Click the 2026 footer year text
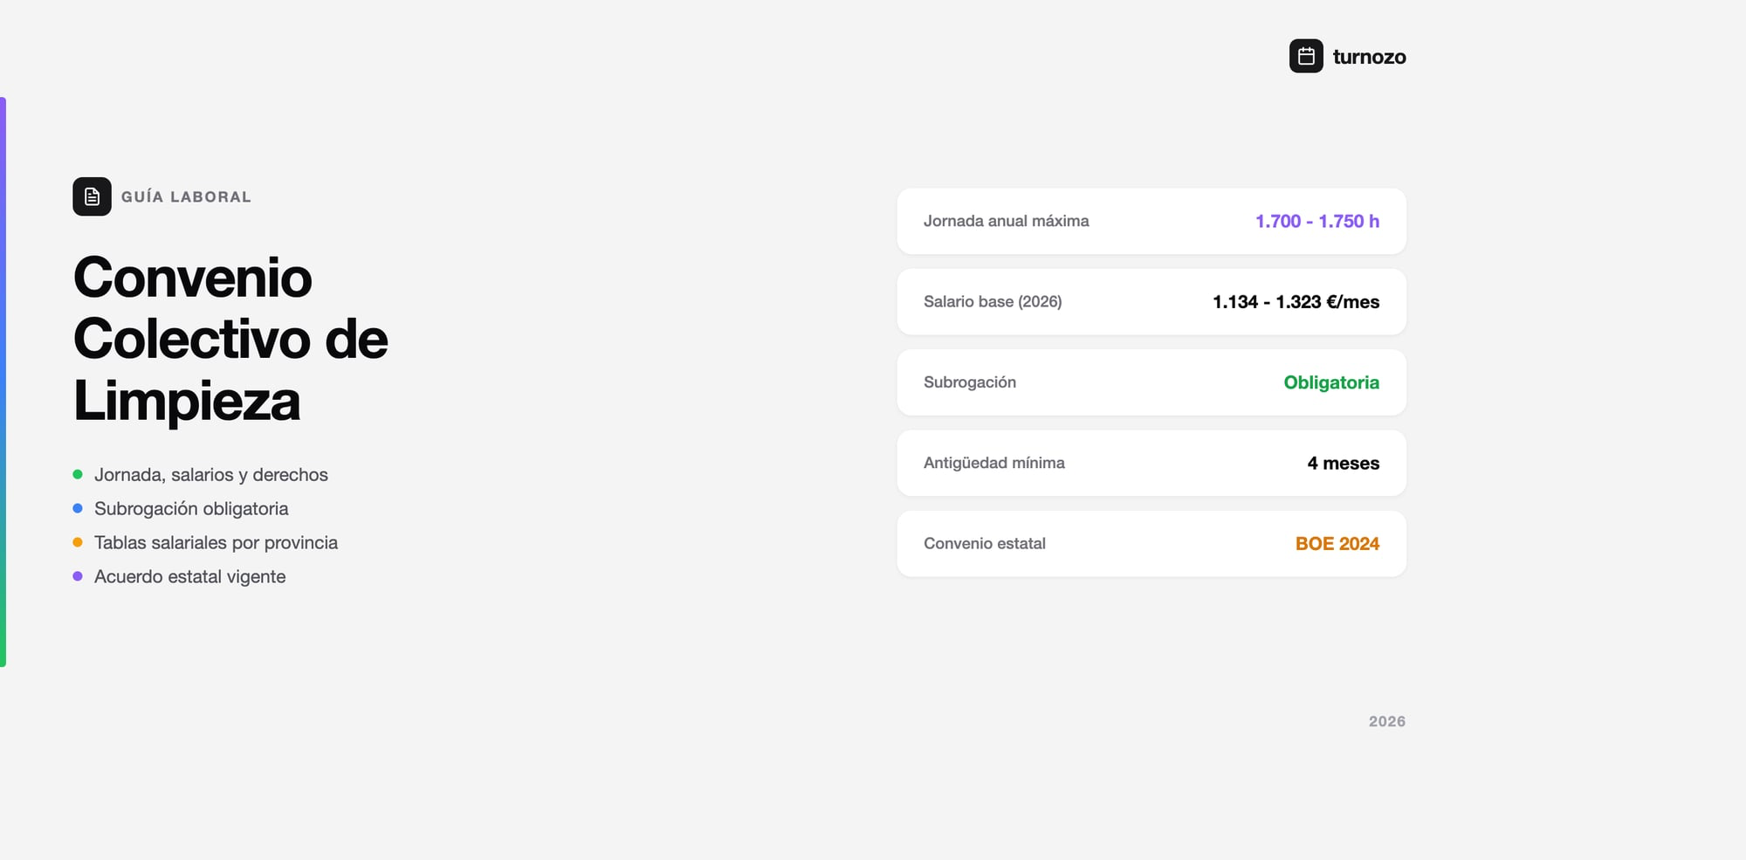1746x860 pixels. click(x=1386, y=721)
